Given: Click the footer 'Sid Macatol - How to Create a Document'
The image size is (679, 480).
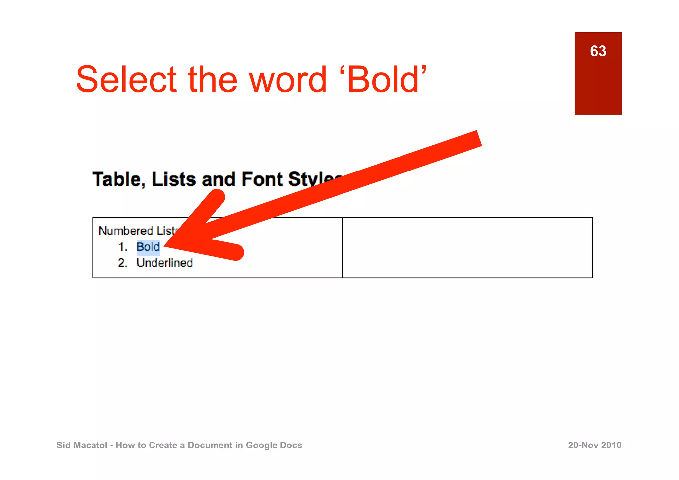Looking at the screenshot, I should point(179,445).
